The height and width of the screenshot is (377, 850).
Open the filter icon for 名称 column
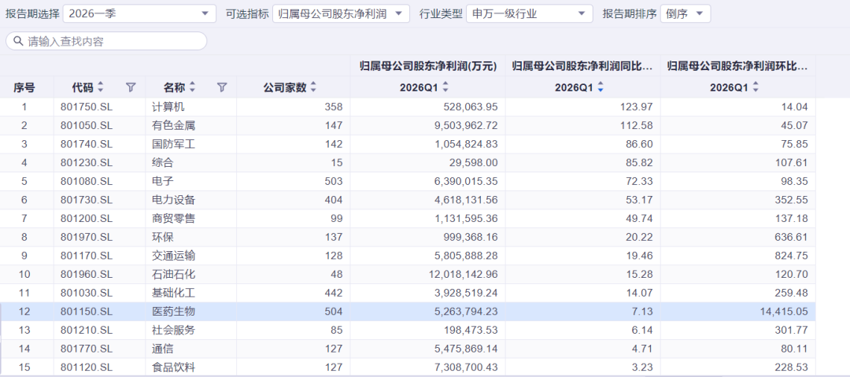(222, 87)
